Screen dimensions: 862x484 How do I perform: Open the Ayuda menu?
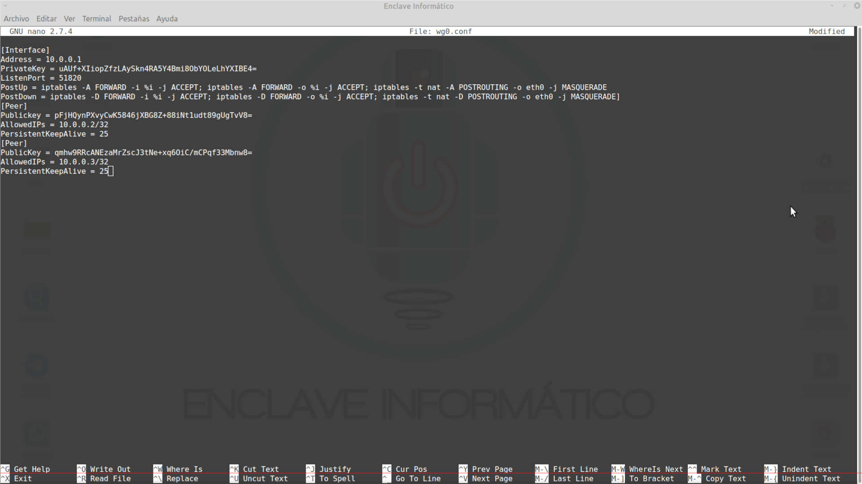167,19
